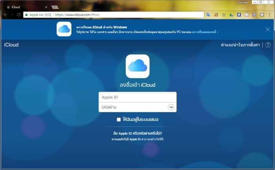Open the setup instructions link at top right
The height and width of the screenshot is (170, 275).
tap(240, 45)
